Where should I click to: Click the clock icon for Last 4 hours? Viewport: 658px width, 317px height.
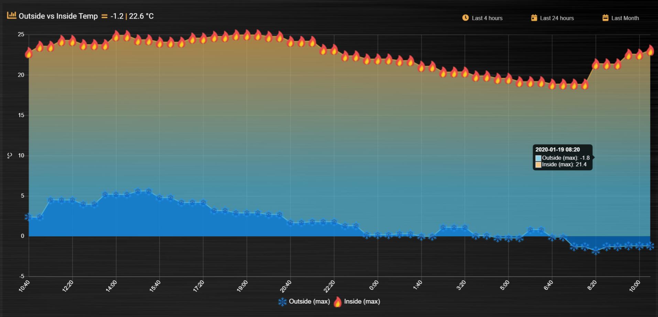[465, 18]
